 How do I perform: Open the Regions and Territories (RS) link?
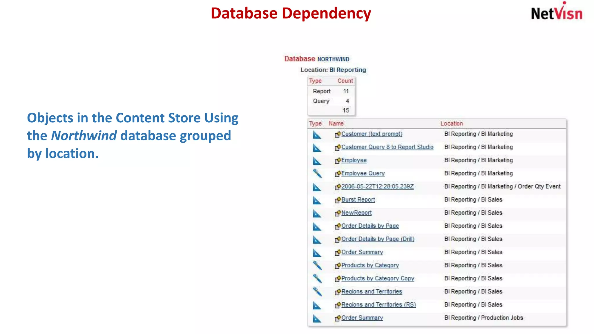coord(379,305)
